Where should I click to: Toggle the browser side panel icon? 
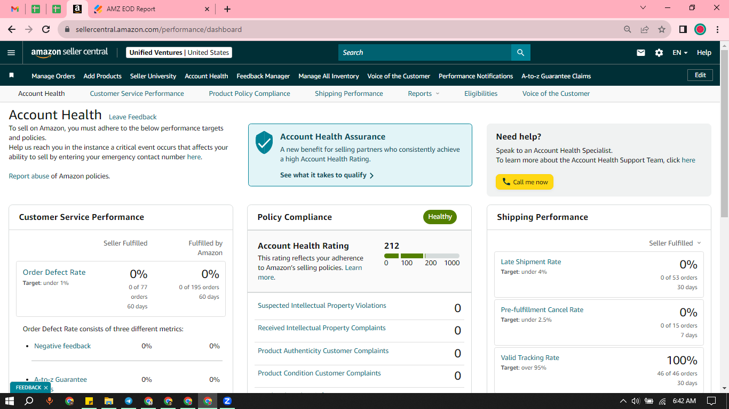[683, 29]
